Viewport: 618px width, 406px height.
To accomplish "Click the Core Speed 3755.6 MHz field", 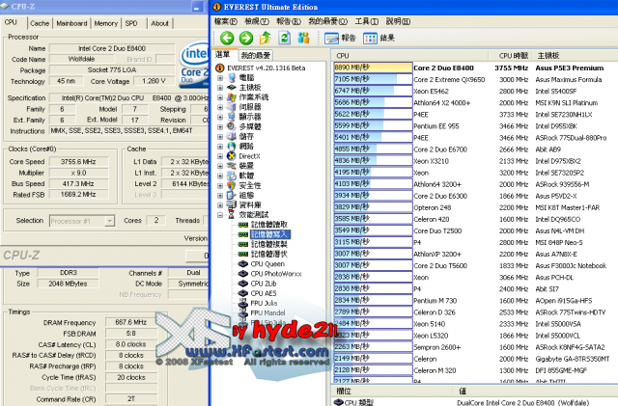I will [x=78, y=161].
